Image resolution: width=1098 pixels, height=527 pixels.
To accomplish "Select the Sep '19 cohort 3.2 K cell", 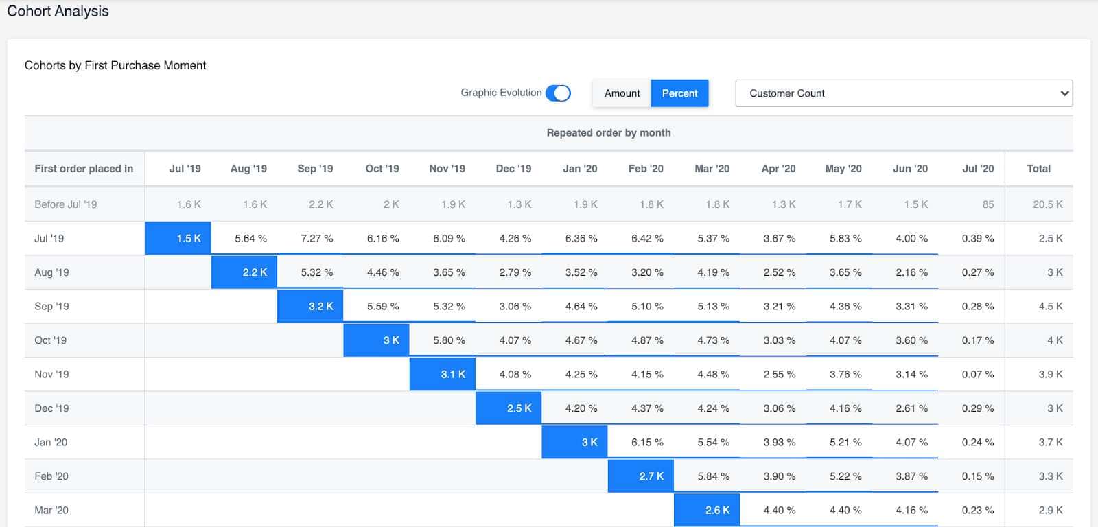I will tap(310, 306).
